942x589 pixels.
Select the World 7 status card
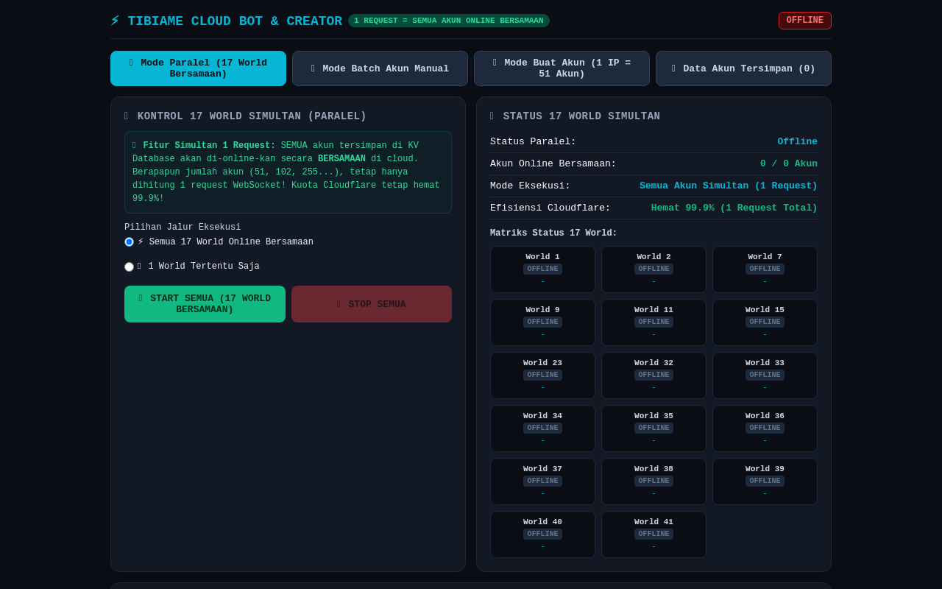click(x=765, y=269)
